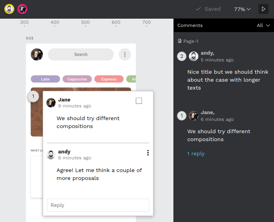Image resolution: width=274 pixels, height=222 pixels.
Task: Click profile avatar beside Search bar
Action: pos(37,54)
